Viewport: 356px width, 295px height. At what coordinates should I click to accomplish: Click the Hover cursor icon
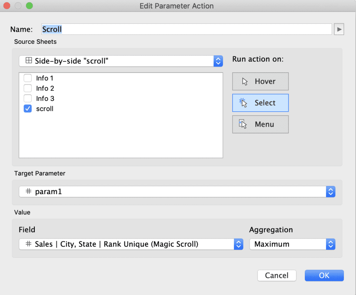245,81
